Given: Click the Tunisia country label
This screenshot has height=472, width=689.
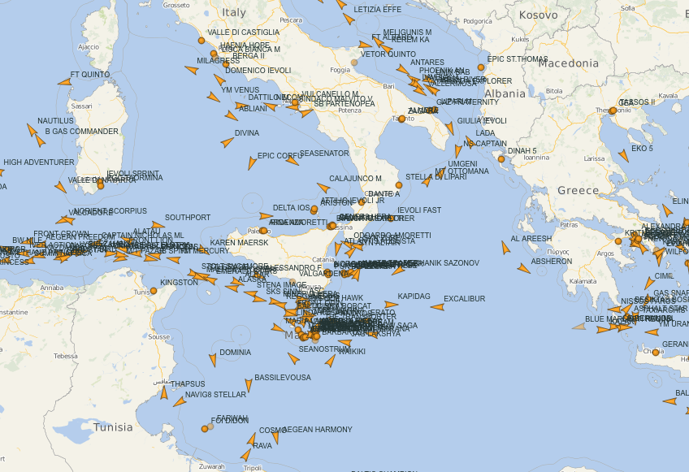Looking at the screenshot, I should [113, 427].
